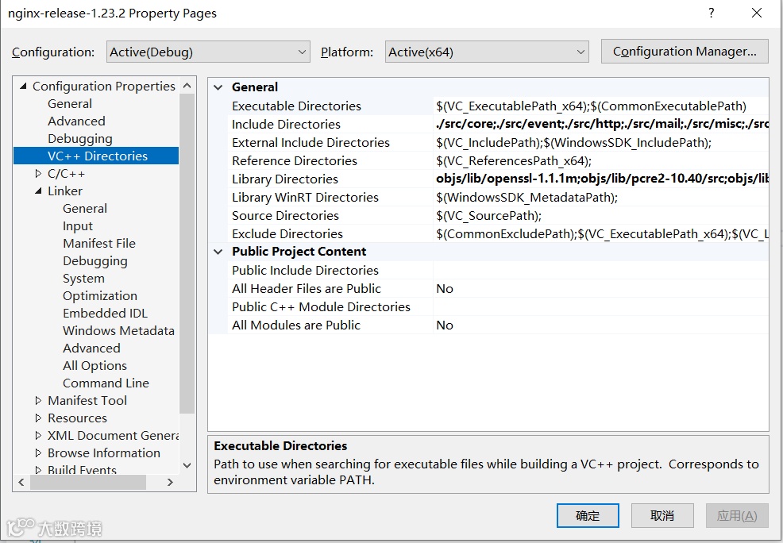Expand the C/C++ tree node
The height and width of the screenshot is (543, 783).
pyautogui.click(x=38, y=174)
